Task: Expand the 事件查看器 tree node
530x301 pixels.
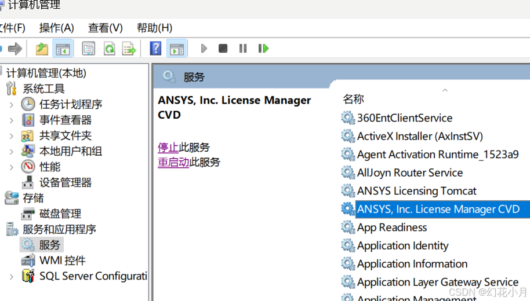Action: [12, 120]
